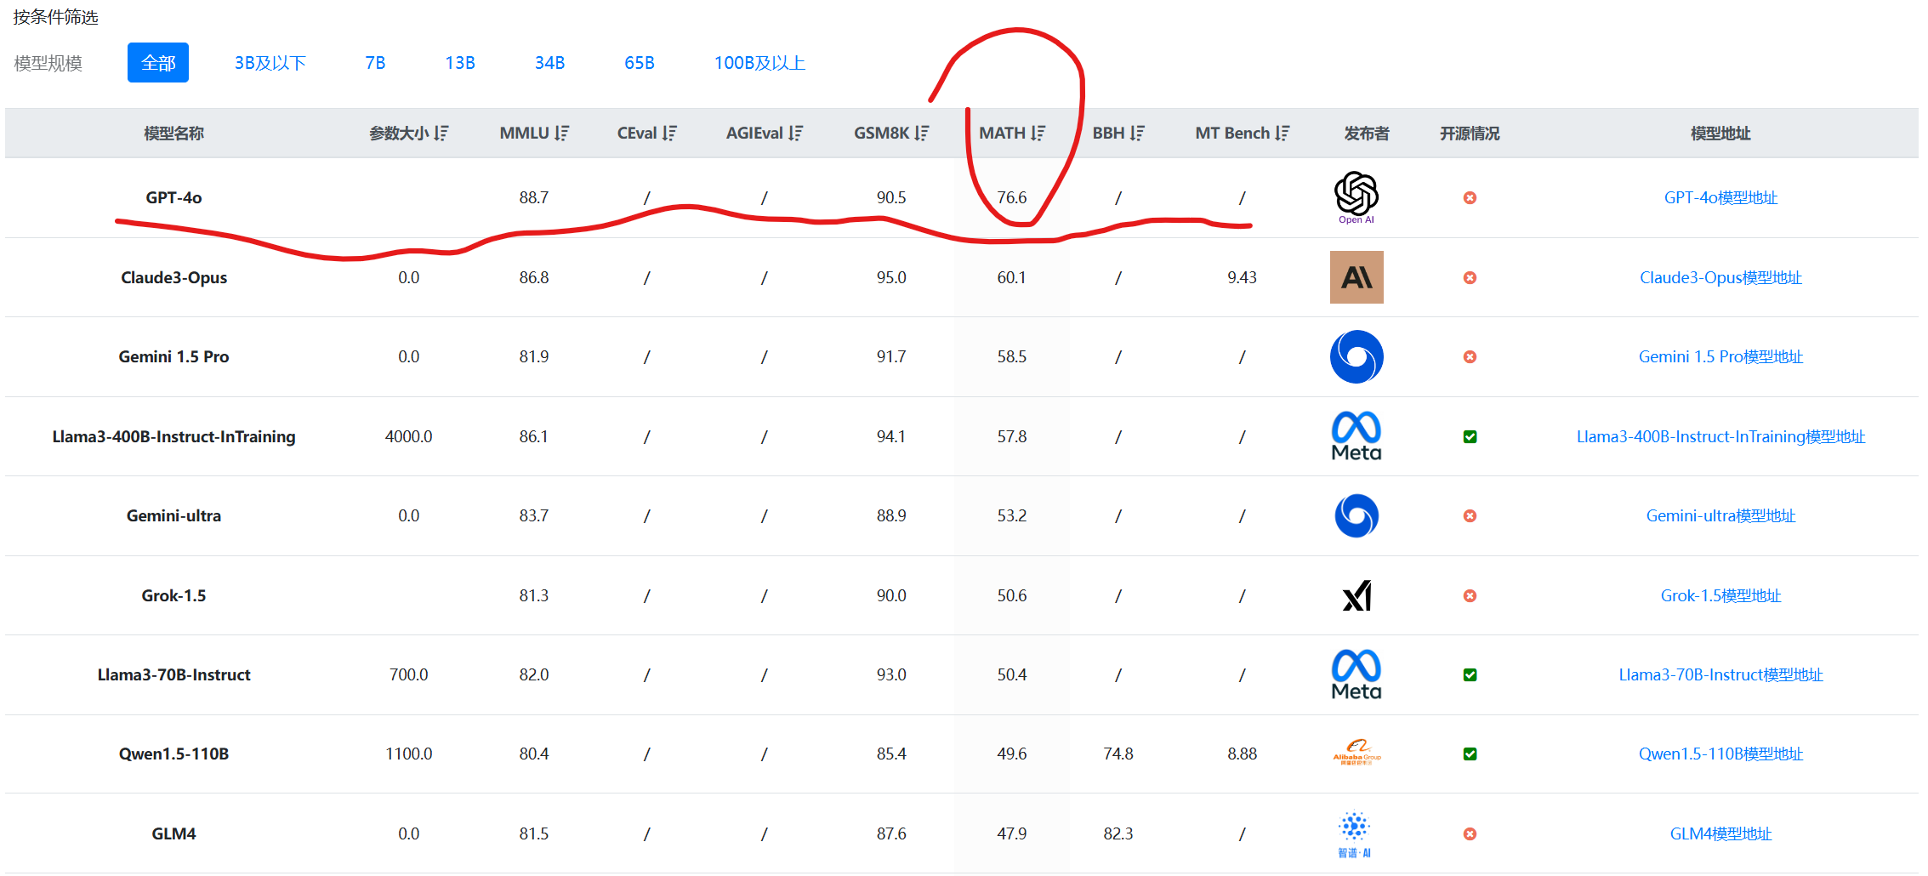This screenshot has width=1928, height=876.
Task: Sort by GSM8K column sort icon
Action: pyautogui.click(x=921, y=134)
